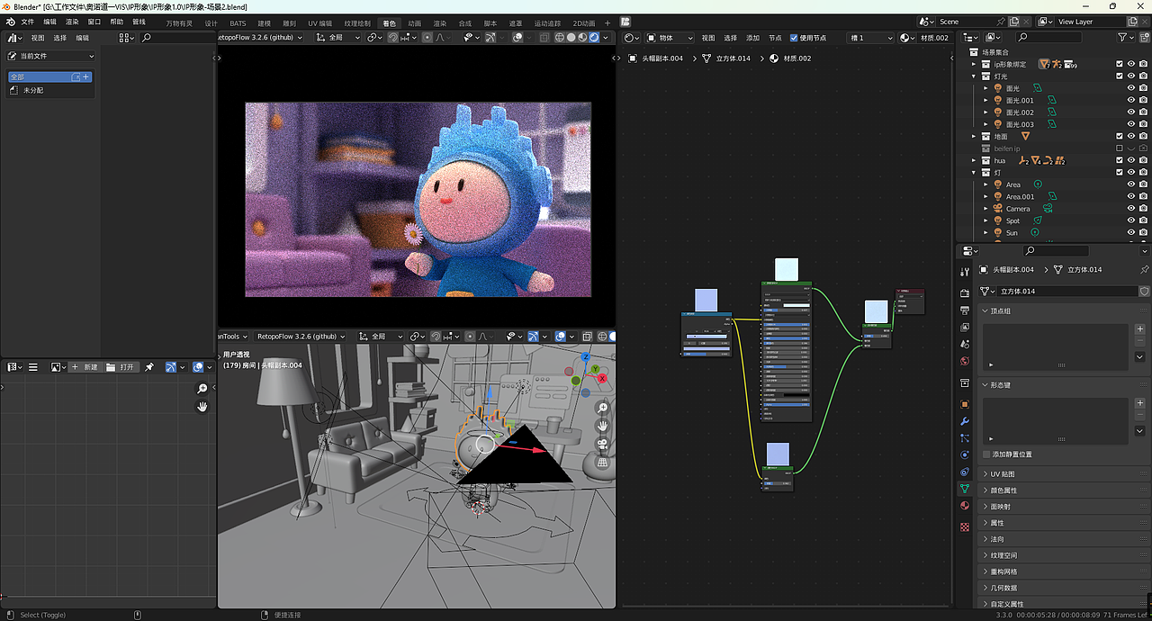This screenshot has height=621, width=1152.
Task: Switch to the 建模 workspace tab
Action: click(265, 22)
